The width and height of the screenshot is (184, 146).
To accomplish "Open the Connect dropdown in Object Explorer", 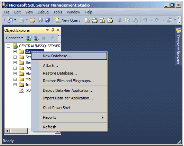I will [15, 38].
